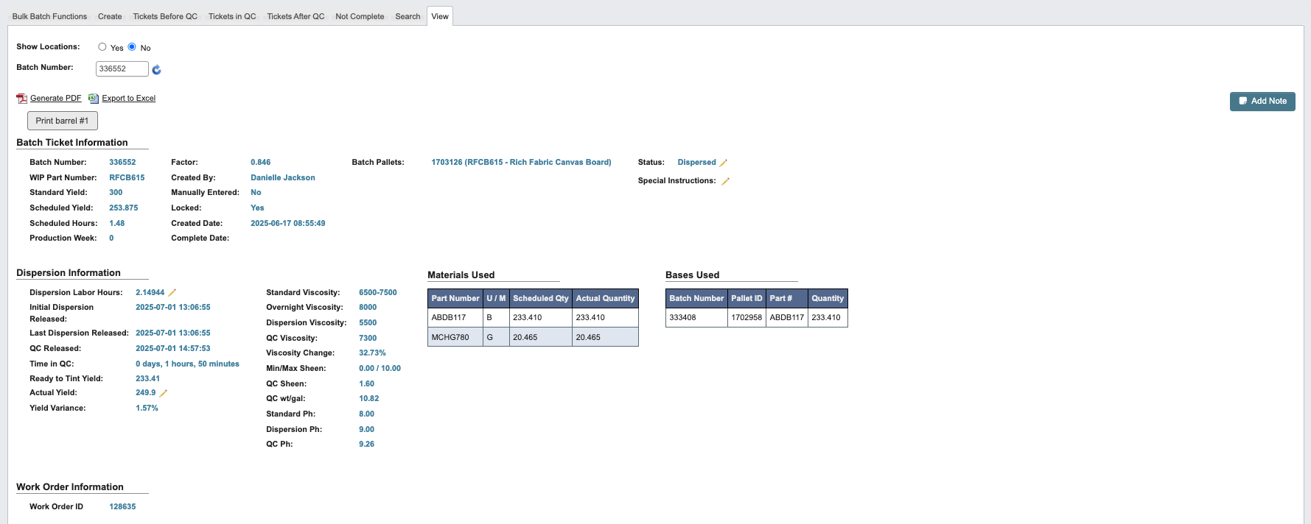Open the Tickets Before QC tab
Screen dimensions: 1311x524
click(x=165, y=16)
